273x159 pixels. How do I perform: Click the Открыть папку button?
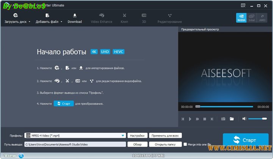click(165, 144)
